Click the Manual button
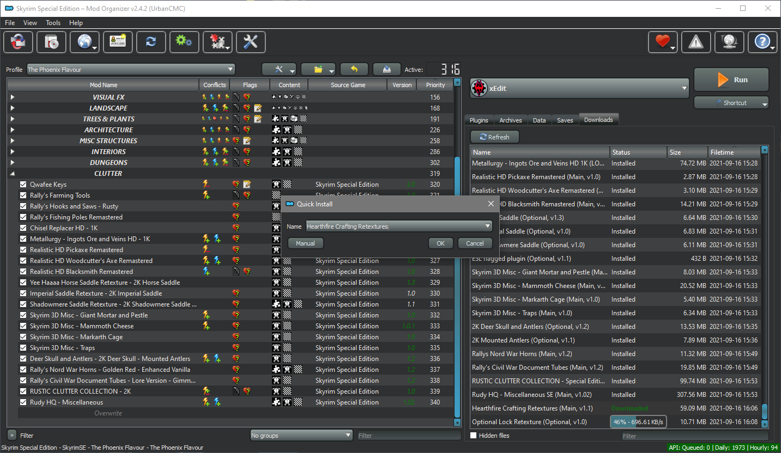The height and width of the screenshot is (453, 781). 305,243
